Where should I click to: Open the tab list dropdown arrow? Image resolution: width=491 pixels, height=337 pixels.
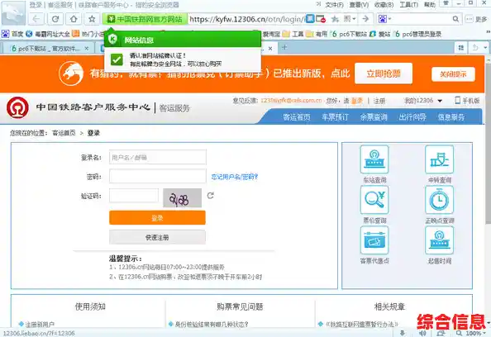485,48
